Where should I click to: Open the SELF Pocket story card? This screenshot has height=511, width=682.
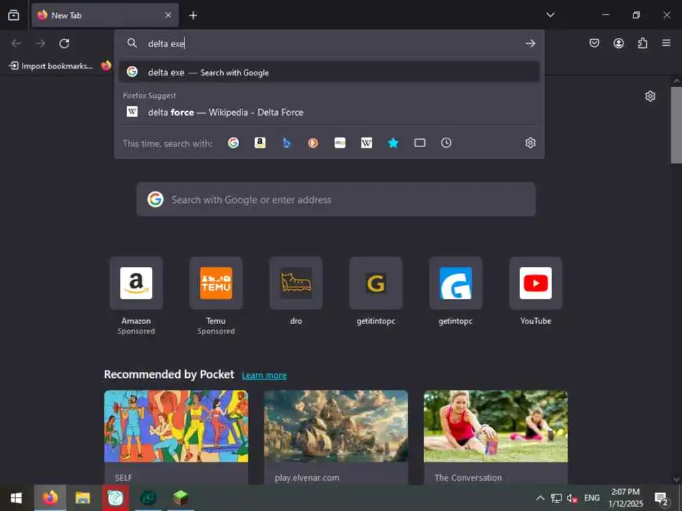coord(176,437)
